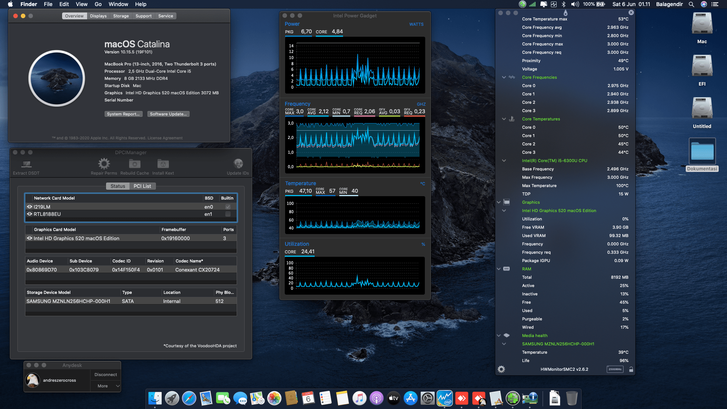This screenshot has height=409, width=727.
Task: Toggle the Builtin checkbox for I219LM
Action: [x=227, y=207]
